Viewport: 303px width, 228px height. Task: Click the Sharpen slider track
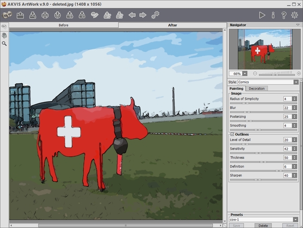point(264,179)
